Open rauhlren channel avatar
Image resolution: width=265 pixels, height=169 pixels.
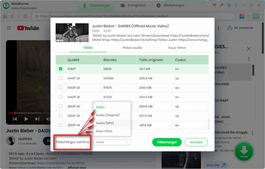11,141
